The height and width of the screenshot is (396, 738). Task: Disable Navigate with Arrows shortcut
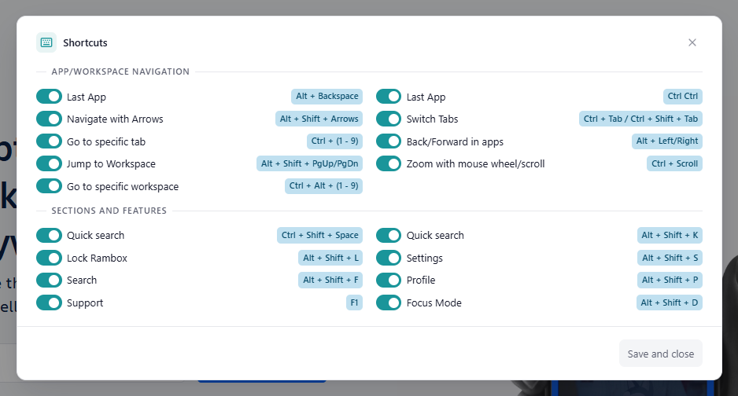click(x=49, y=119)
